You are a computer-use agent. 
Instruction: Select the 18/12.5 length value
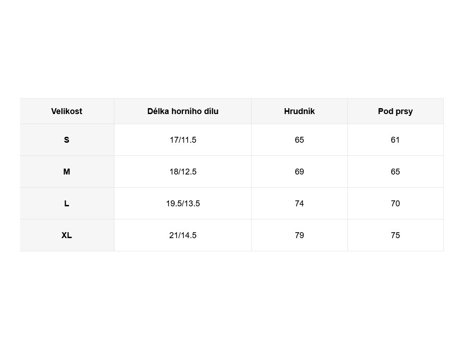tap(183, 171)
